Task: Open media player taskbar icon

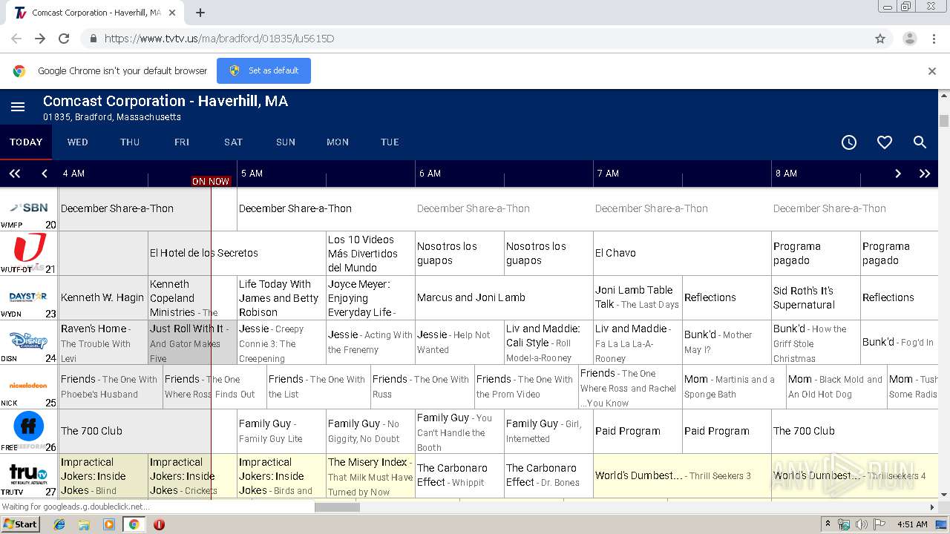Action: pyautogui.click(x=109, y=524)
